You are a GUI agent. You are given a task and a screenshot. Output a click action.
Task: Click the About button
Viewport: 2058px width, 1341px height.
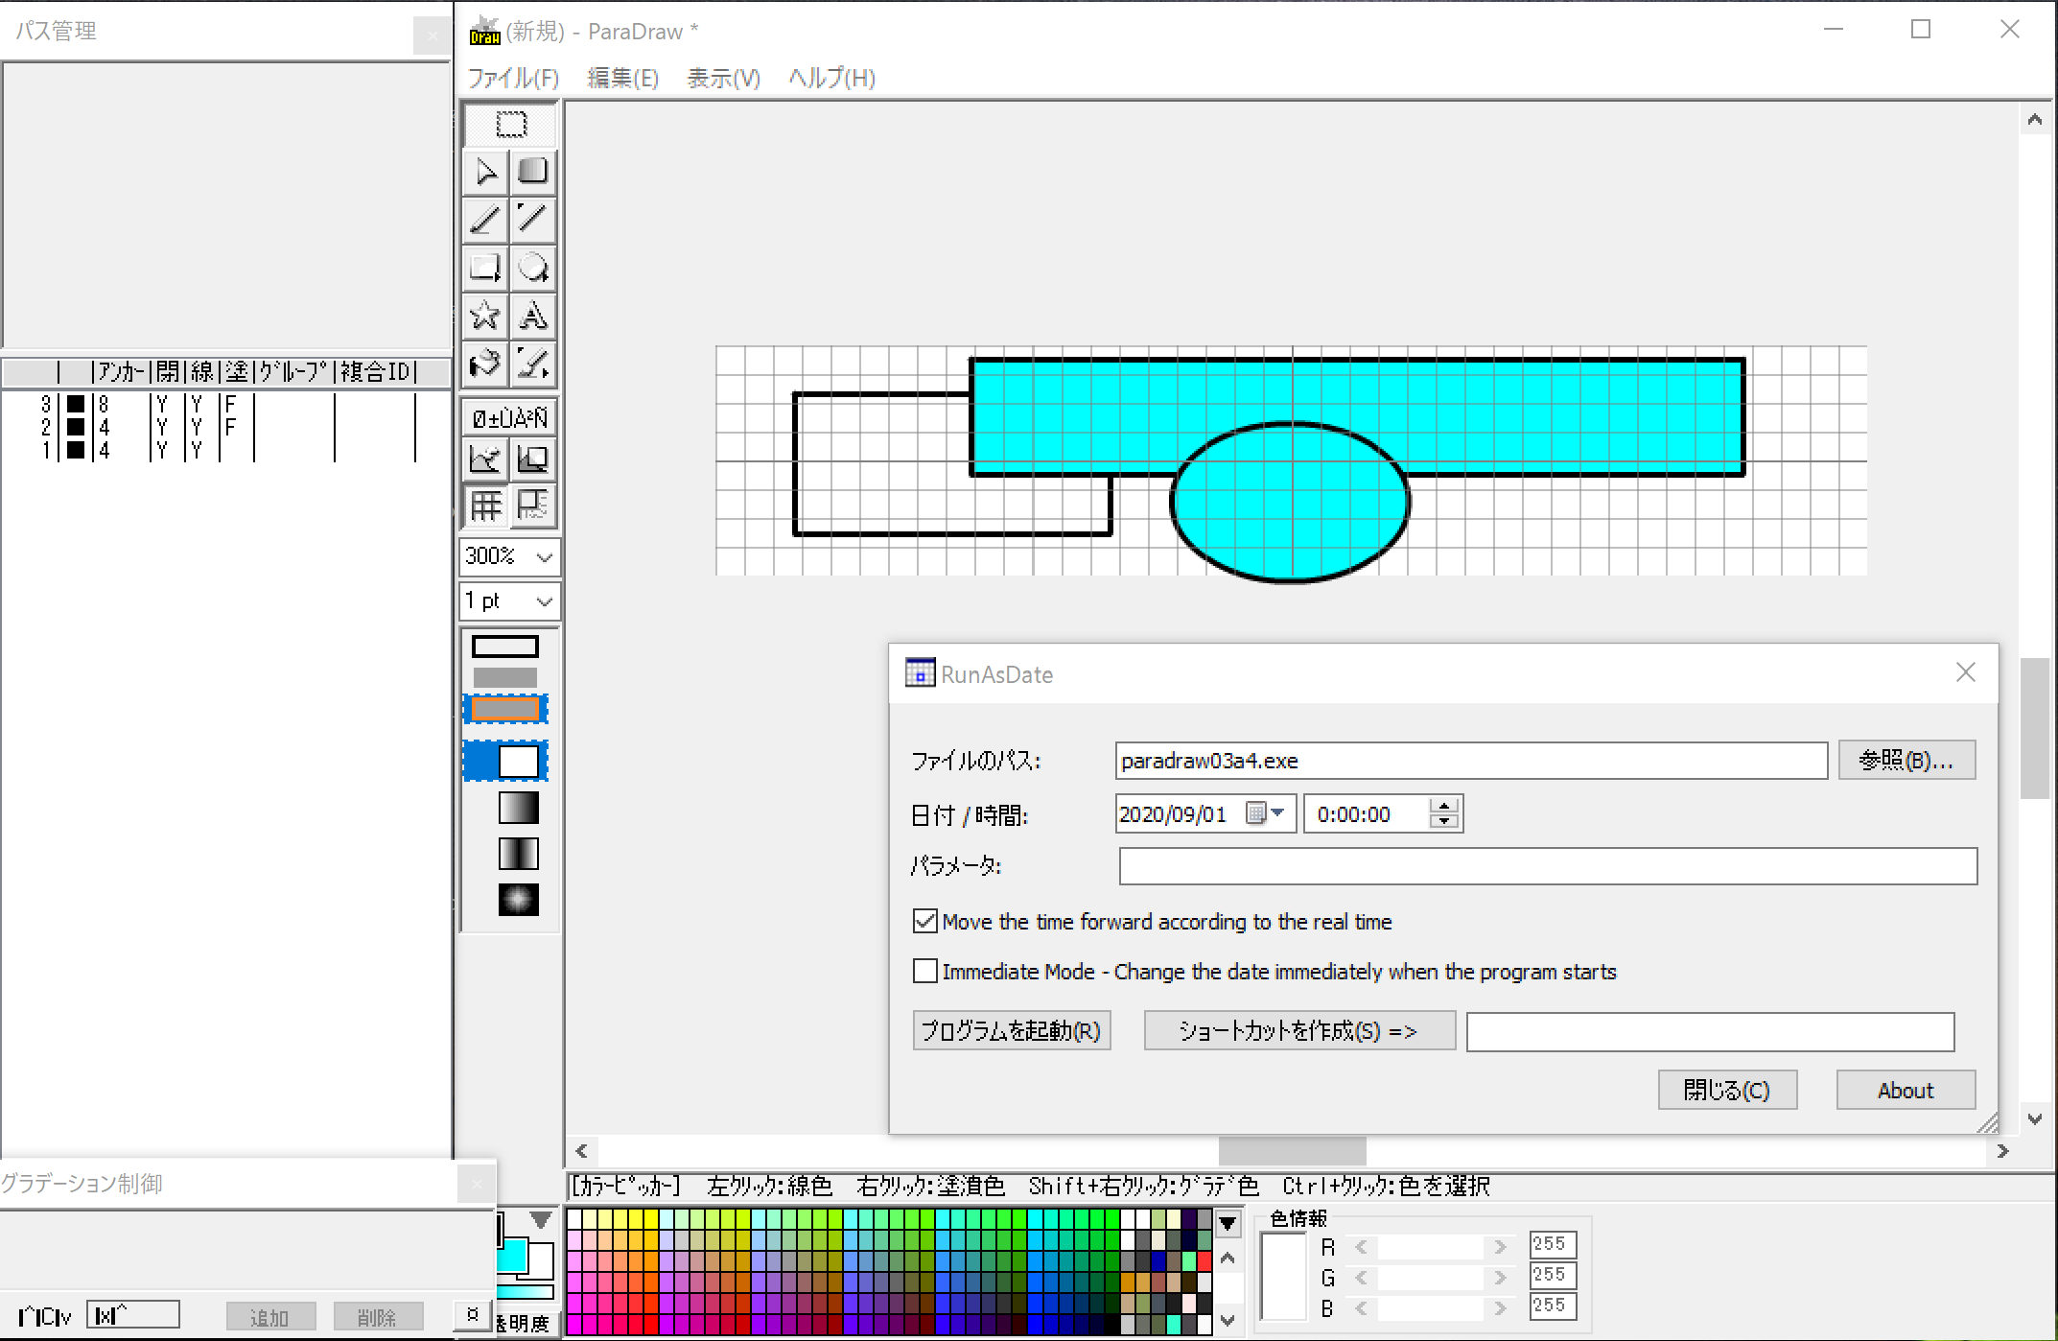(1905, 1091)
